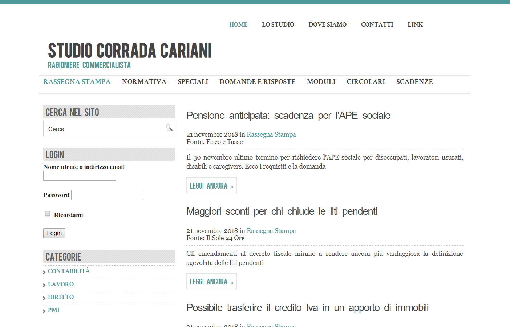
Task: Click the username or email input field
Action: (x=80, y=176)
